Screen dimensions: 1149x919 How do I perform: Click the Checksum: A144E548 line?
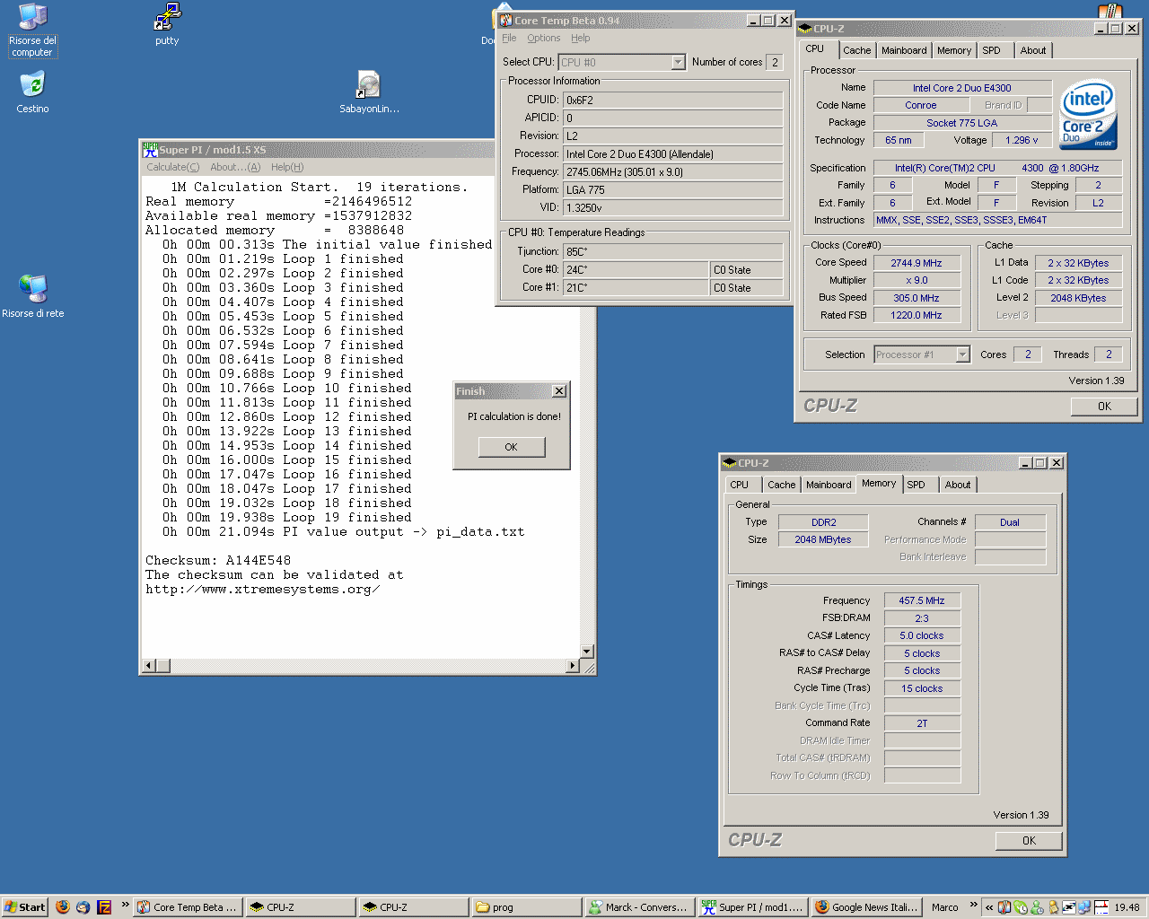click(218, 560)
